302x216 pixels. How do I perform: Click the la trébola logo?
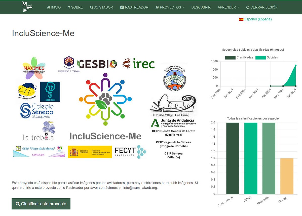point(39,131)
